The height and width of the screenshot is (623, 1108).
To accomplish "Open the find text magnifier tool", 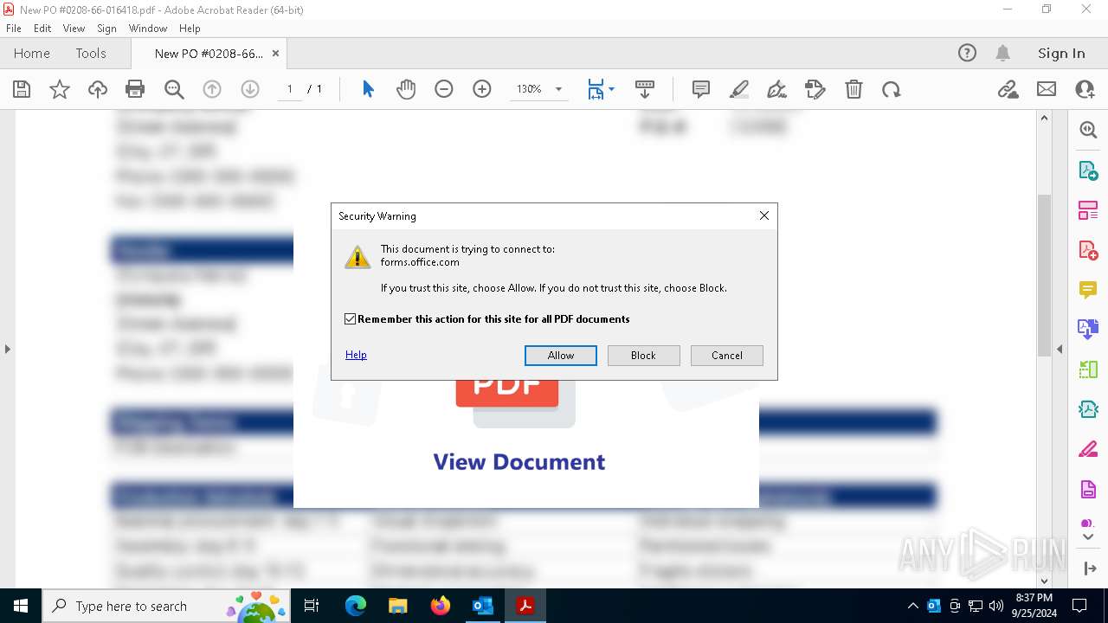I will 174,89.
